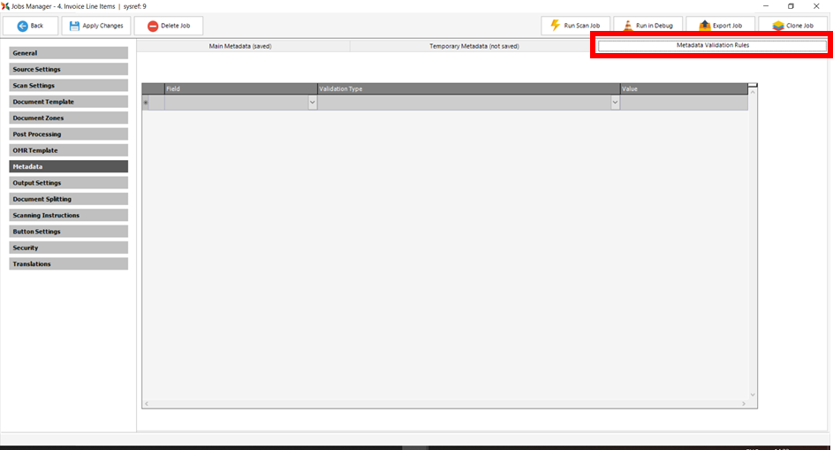The height and width of the screenshot is (450, 833).
Task: Open the Document Zones section
Action: [68, 118]
